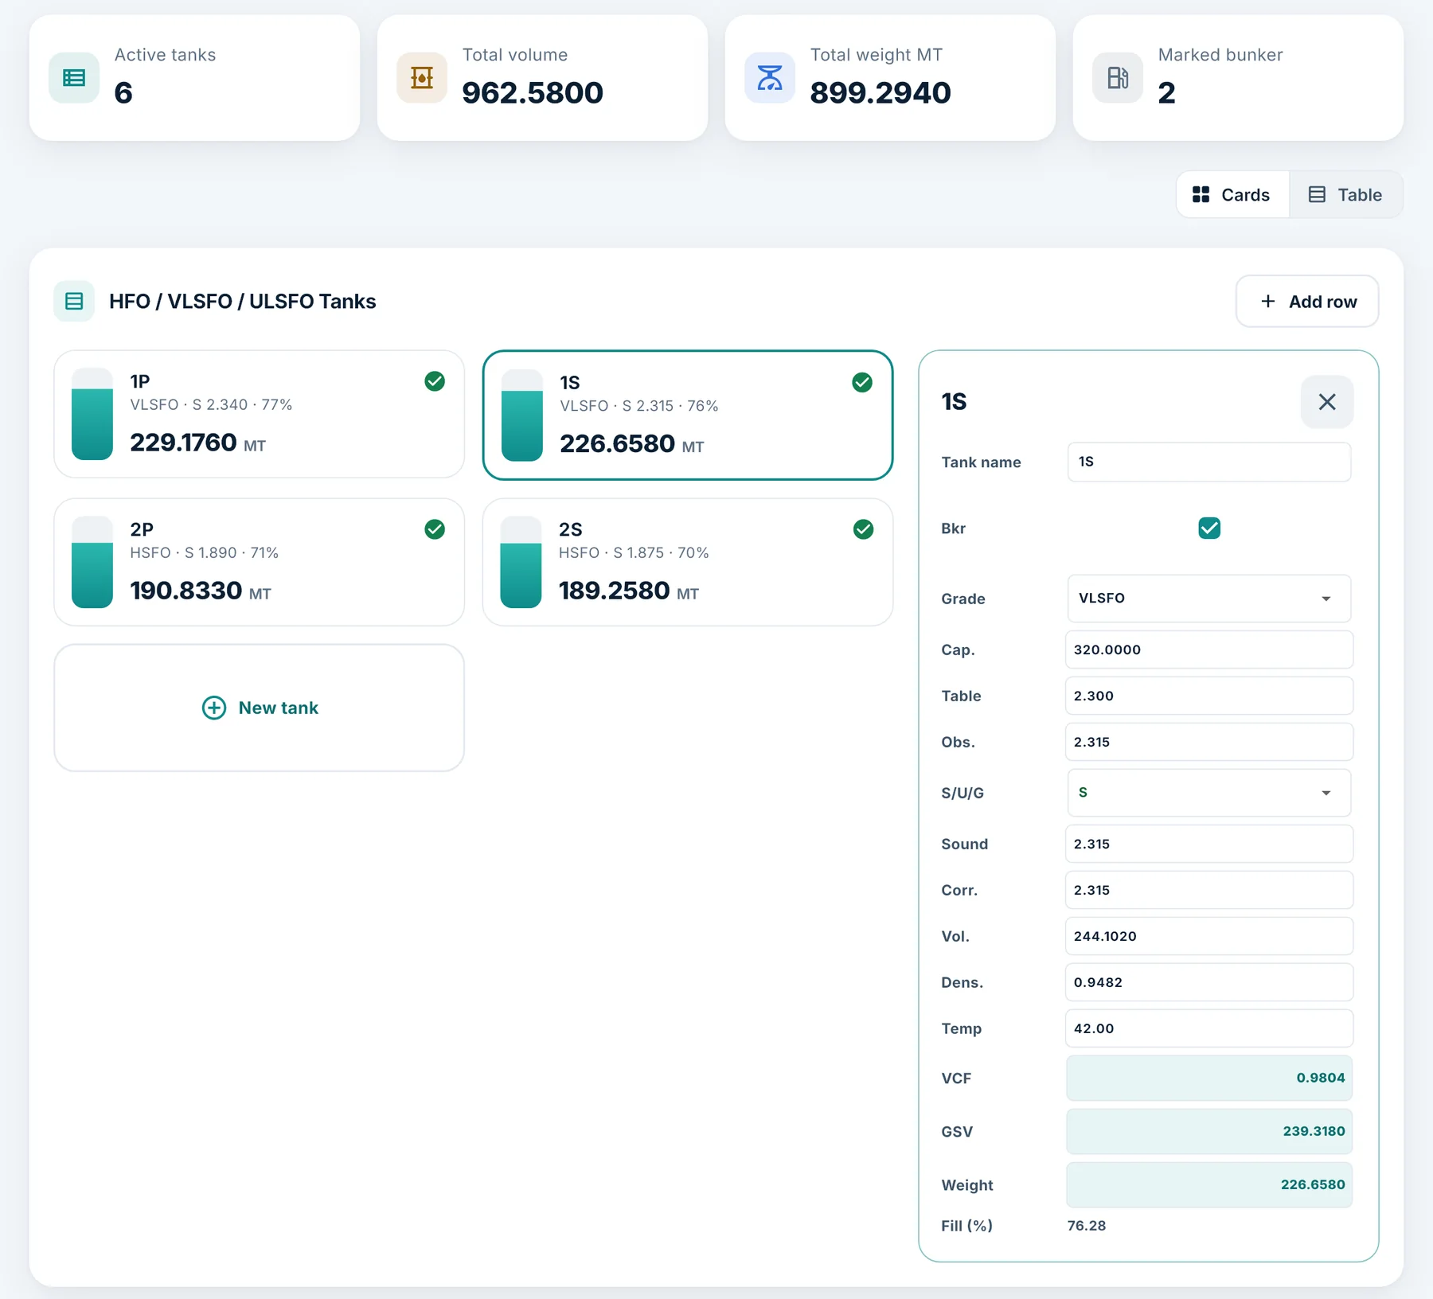Click the HFO tanks section header icon
Image resolution: width=1433 pixels, height=1299 pixels.
click(x=74, y=302)
